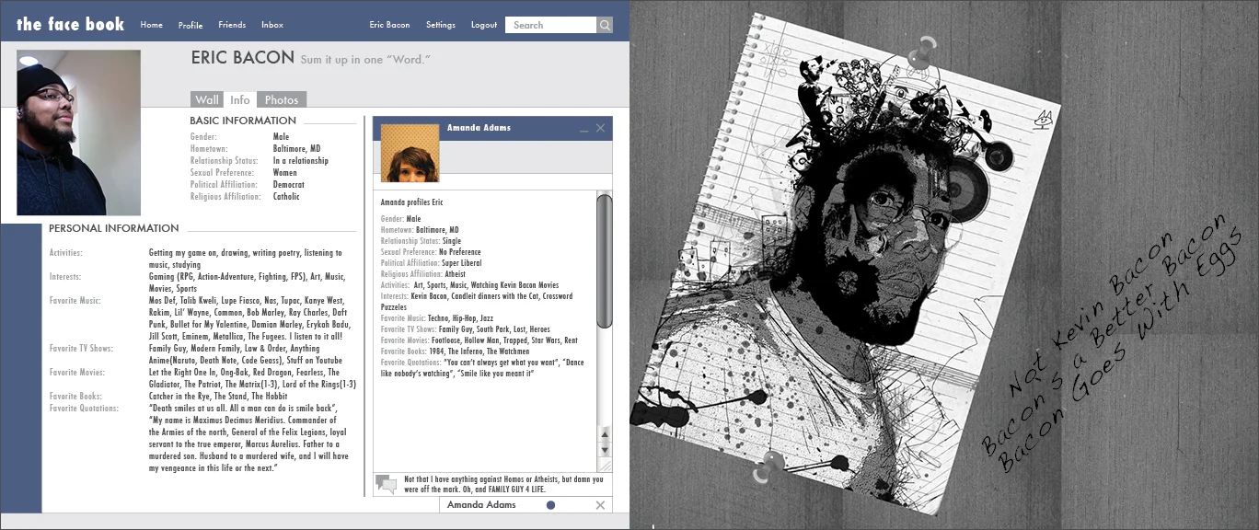Go to Home in the top navigation
The width and height of the screenshot is (1259, 530).
tap(151, 25)
